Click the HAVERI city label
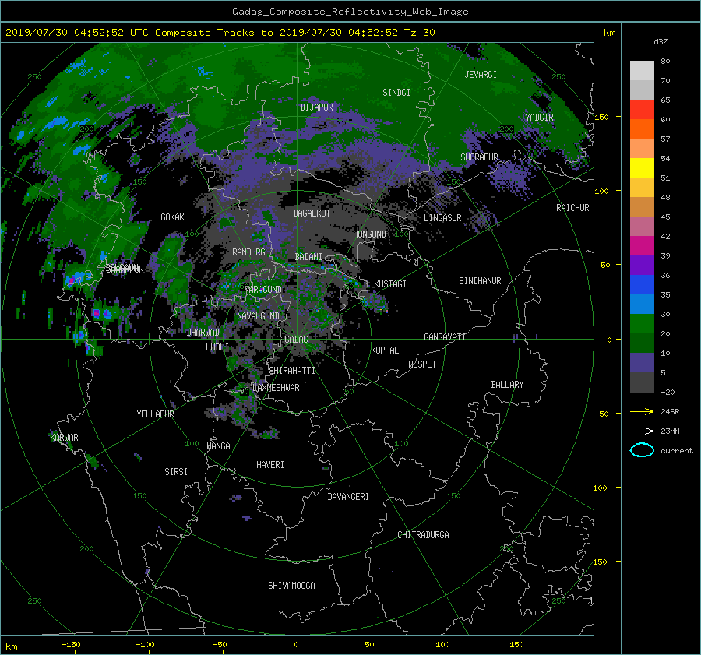Viewport: 701px width, 655px height. click(x=270, y=465)
